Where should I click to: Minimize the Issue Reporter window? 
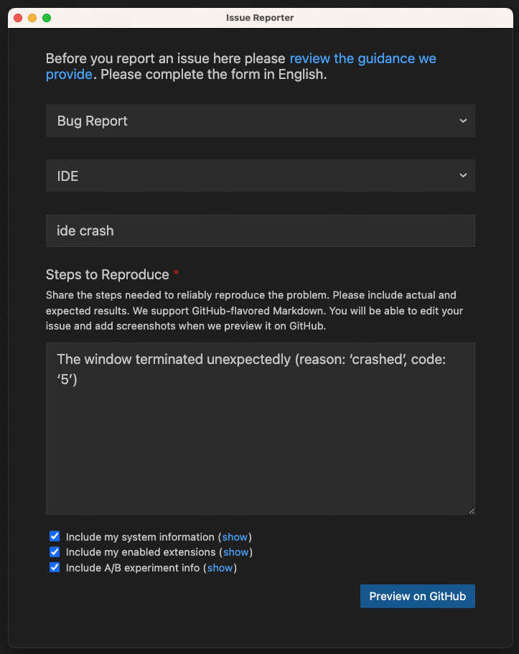coord(32,18)
